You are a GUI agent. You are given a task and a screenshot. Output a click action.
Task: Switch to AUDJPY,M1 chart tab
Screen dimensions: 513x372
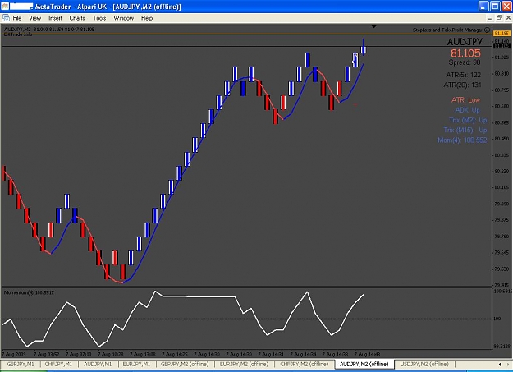click(98, 364)
